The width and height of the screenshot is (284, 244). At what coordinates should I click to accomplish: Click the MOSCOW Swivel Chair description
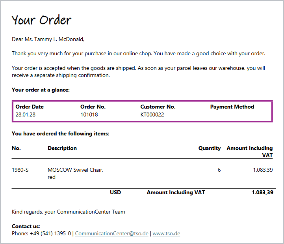click(x=75, y=173)
